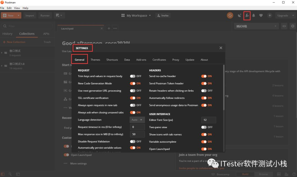Screen dimensions: 297x177
Task: Expand the 接口测试1.0 collection
Action: pyautogui.click(x=2, y=66)
